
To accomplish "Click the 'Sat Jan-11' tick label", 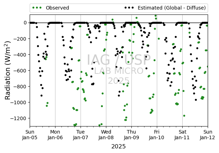I will [x=182, y=135].
